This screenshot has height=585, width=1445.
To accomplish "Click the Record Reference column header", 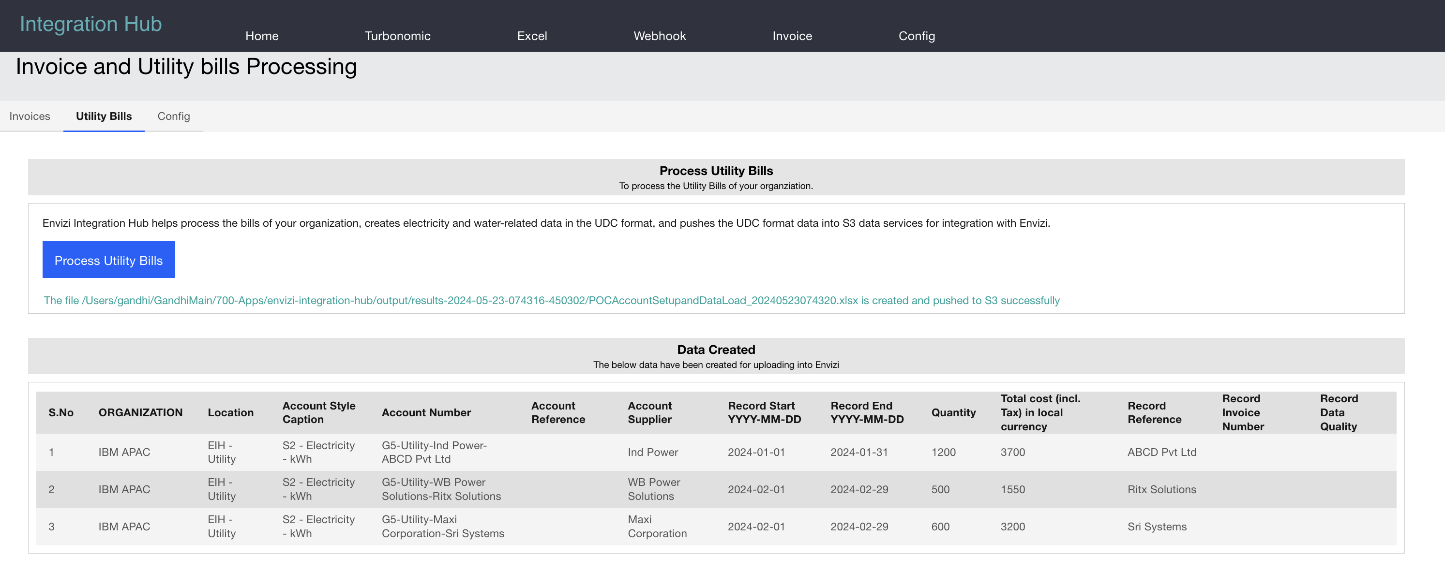I will tap(1154, 412).
